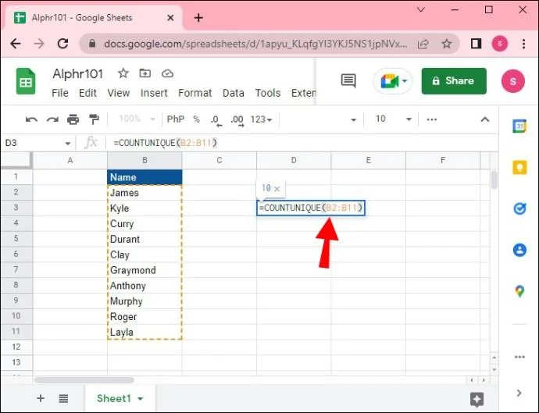The width and height of the screenshot is (539, 413).
Task: Click the three-dot More toolbar options
Action: coord(432,119)
